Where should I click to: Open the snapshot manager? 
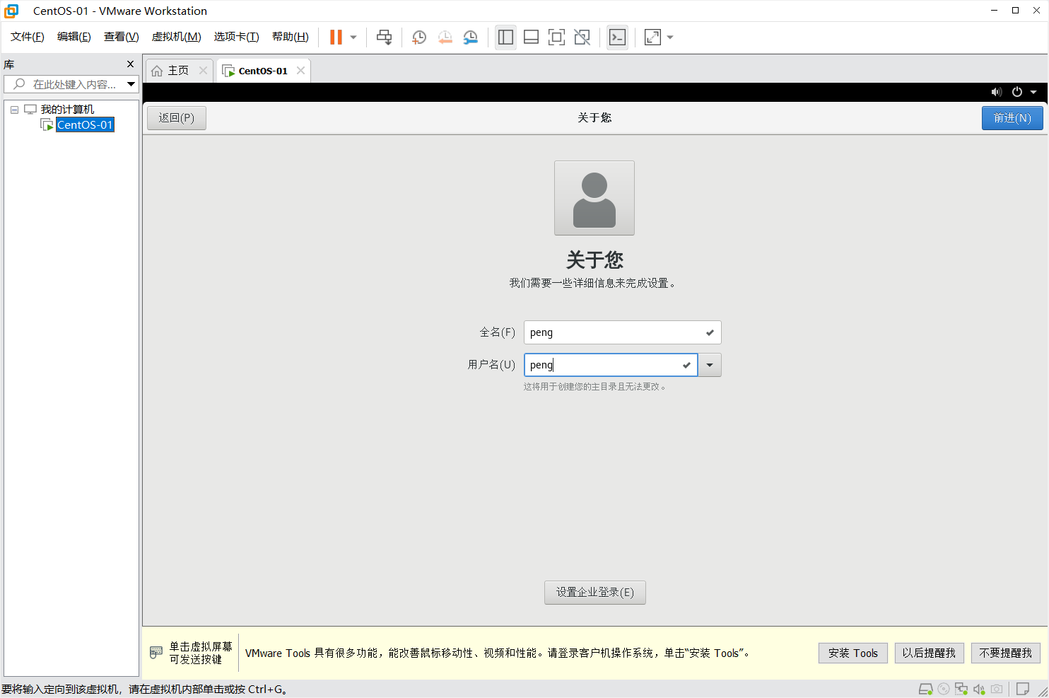click(470, 37)
